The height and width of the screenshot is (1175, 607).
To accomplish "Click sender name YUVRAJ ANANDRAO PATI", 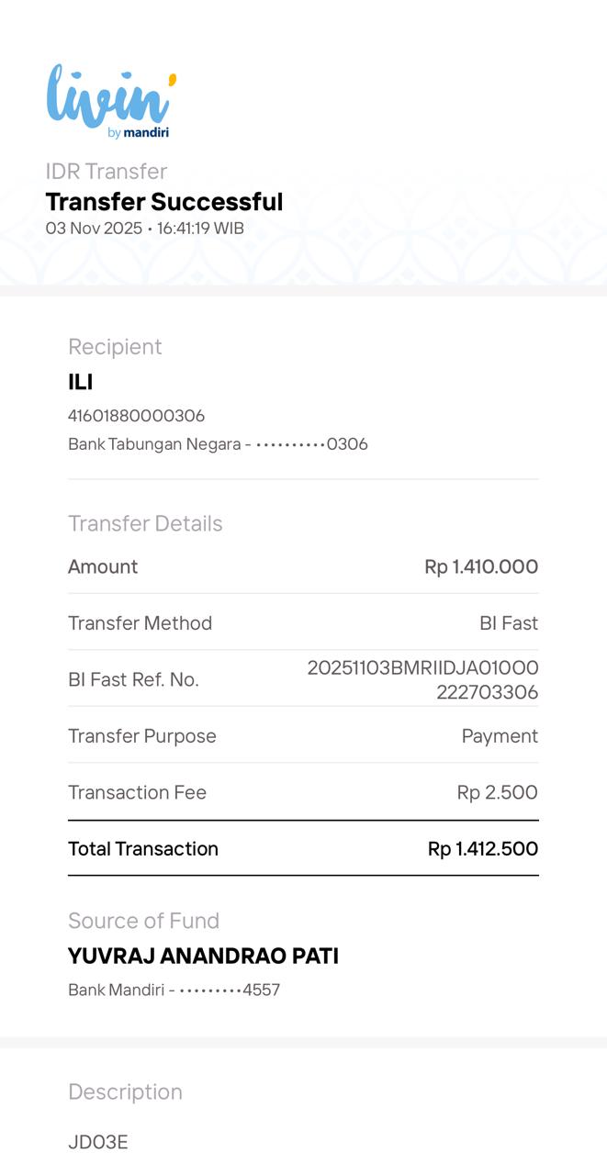I will click(203, 957).
